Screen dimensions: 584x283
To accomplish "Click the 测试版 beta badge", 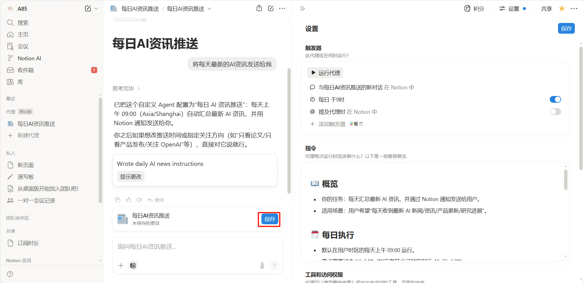I will [25, 112].
